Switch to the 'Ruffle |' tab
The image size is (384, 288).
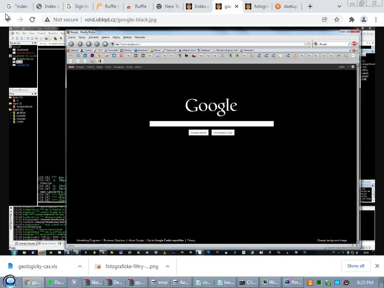[x=108, y=6]
